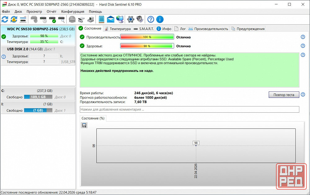
Task: Click the refresh with warning icon
Action: click(x=14, y=19)
